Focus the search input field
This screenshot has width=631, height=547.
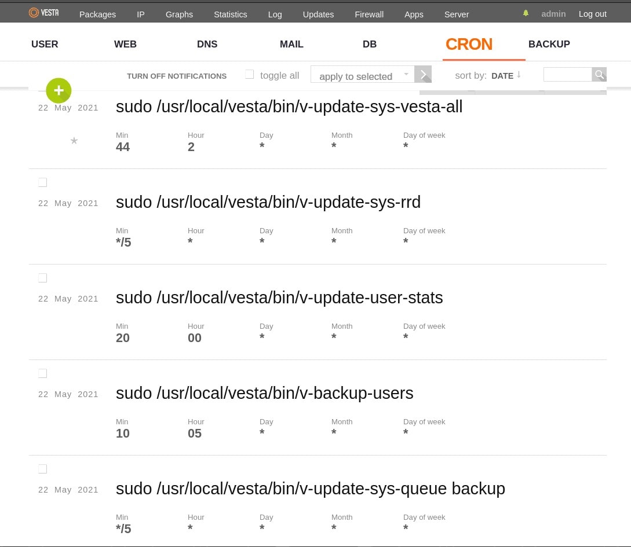(x=567, y=74)
